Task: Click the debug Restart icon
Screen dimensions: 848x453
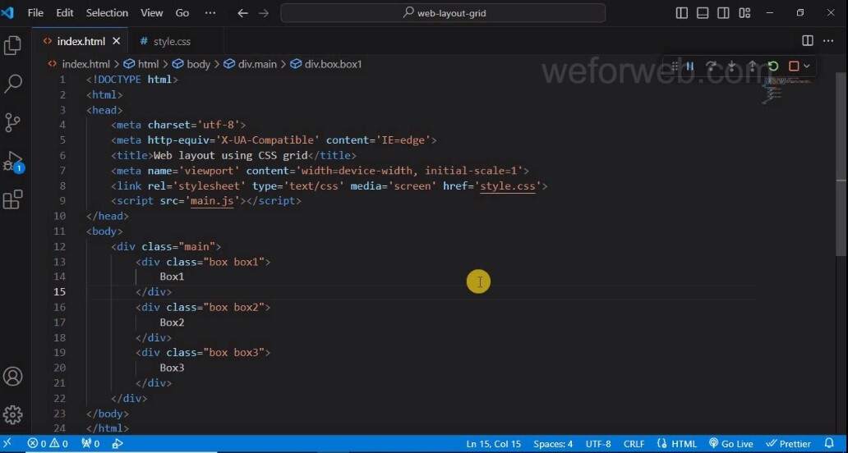Action: pyautogui.click(x=773, y=66)
